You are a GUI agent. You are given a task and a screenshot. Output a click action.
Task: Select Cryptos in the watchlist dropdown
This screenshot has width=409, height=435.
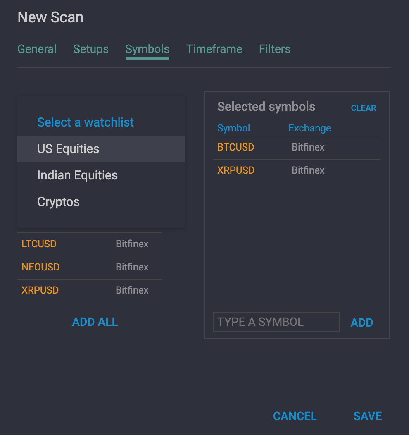click(x=58, y=202)
